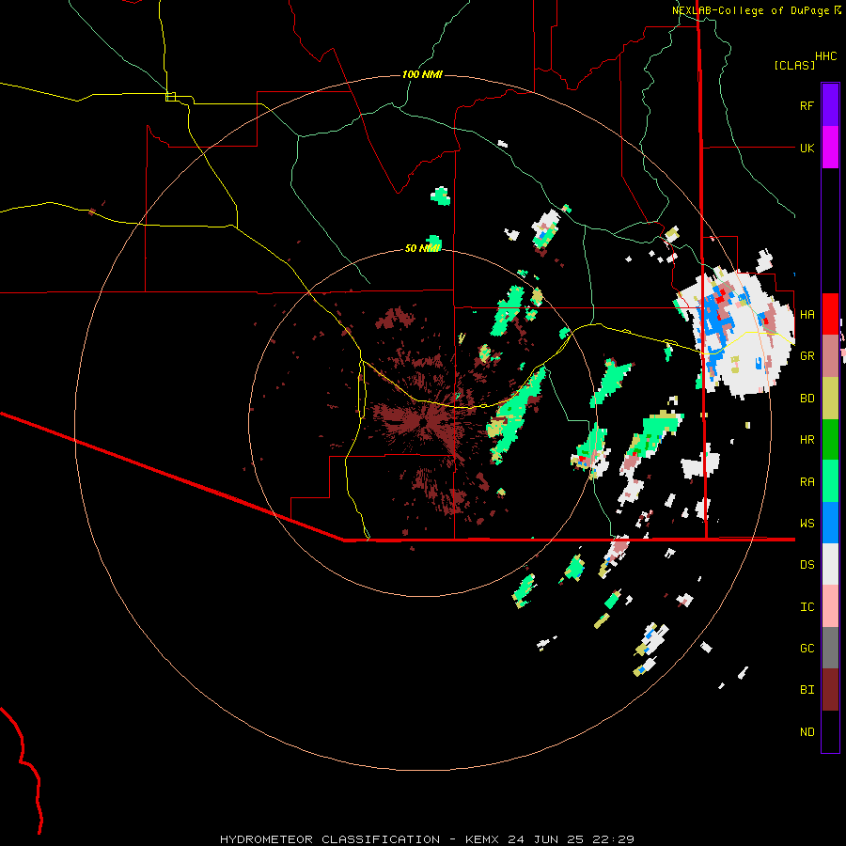Click the WS legend label
This screenshot has width=846, height=846.
[807, 524]
